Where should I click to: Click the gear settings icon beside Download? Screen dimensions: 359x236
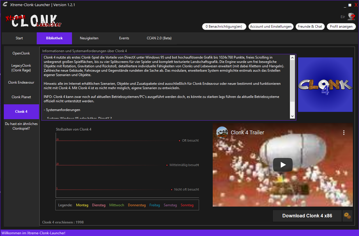tap(347, 216)
